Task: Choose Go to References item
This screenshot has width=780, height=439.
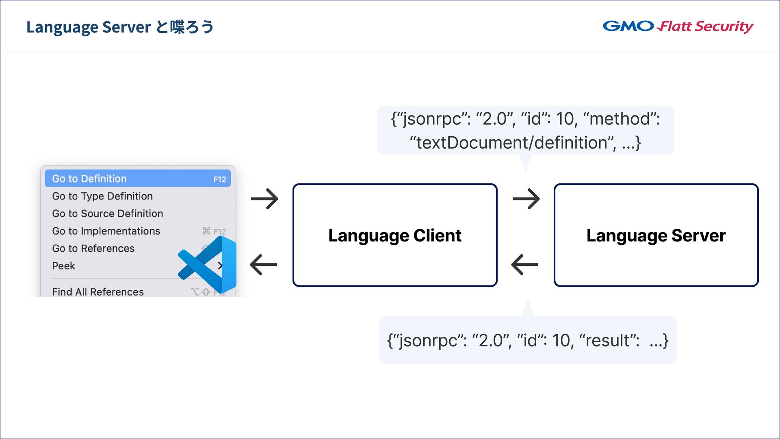Action: [93, 249]
